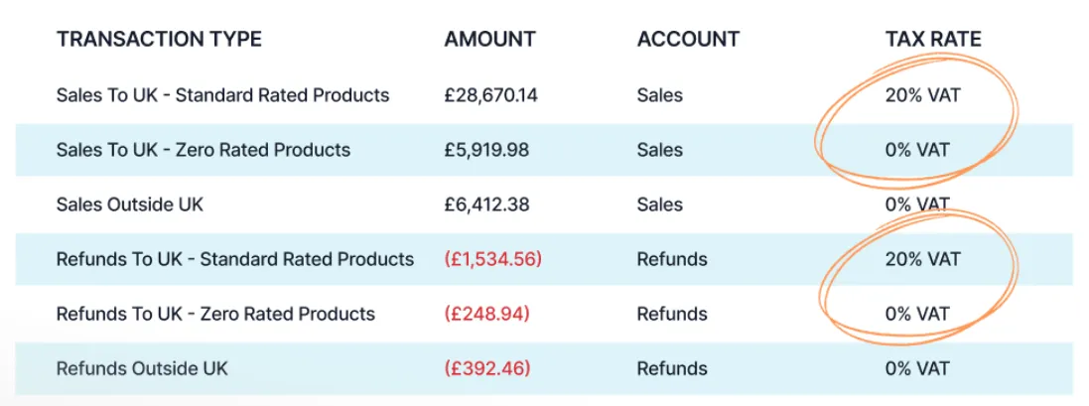1089x406 pixels.
Task: Select Sales To UK - Zero Rated Products
Action: (204, 149)
